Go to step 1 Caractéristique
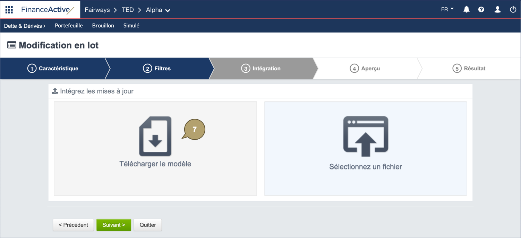Screen dimensions: 521x238 tap(53, 69)
